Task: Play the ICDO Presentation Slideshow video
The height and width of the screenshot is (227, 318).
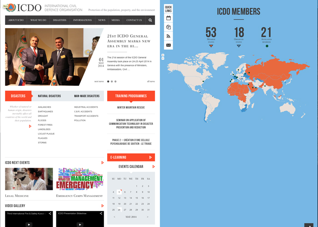Action: (x=80, y=225)
